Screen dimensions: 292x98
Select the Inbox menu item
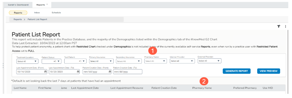(x=37, y=13)
